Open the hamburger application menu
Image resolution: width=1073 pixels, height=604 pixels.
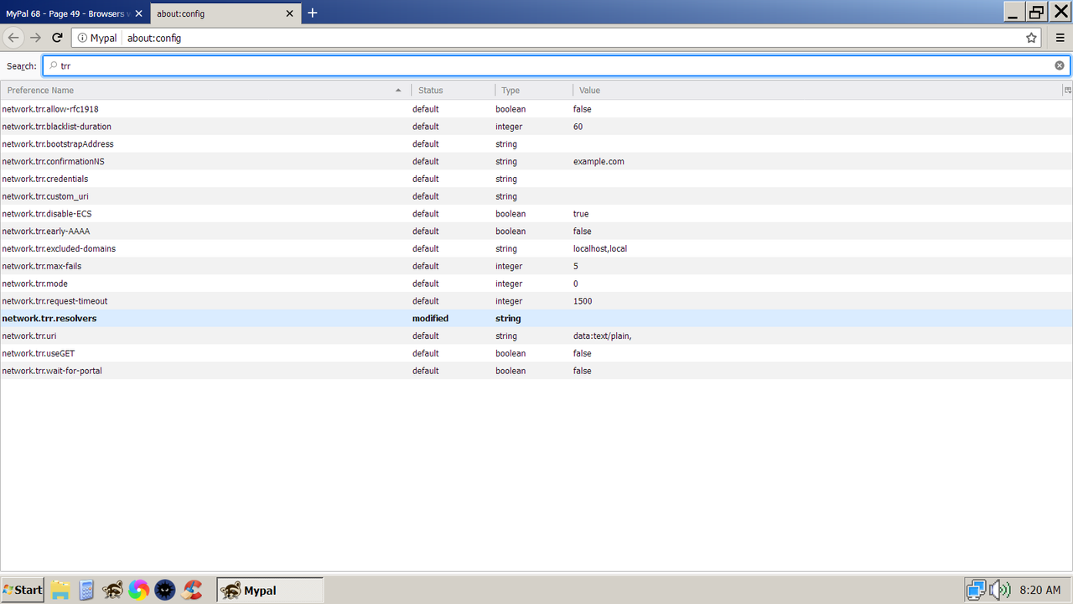[x=1060, y=38]
